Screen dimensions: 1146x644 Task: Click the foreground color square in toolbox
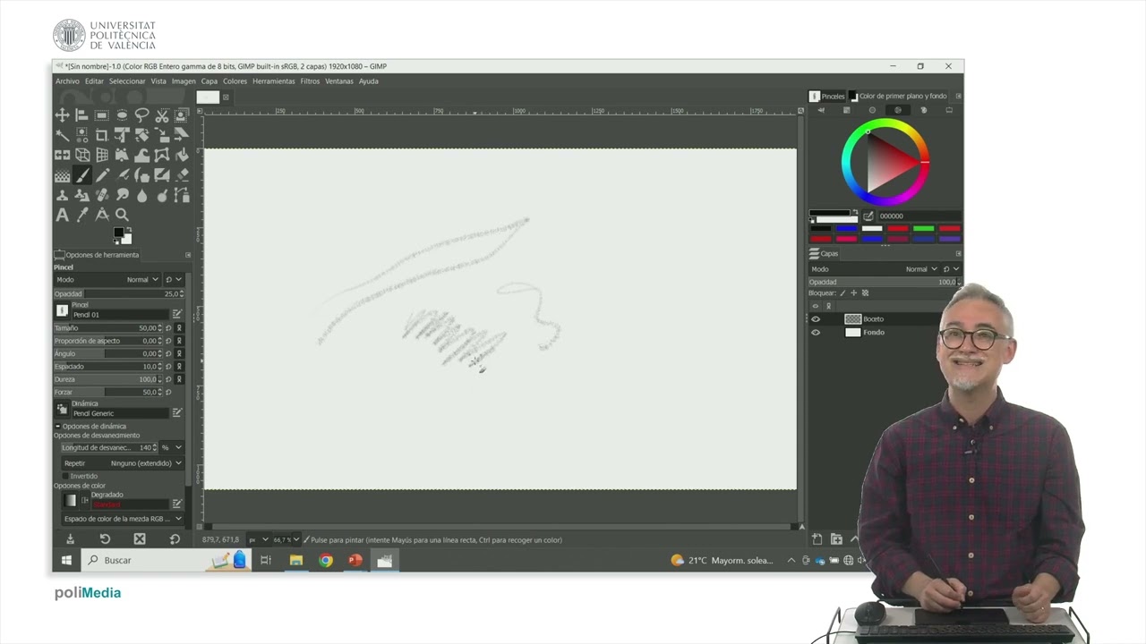pos(118,232)
